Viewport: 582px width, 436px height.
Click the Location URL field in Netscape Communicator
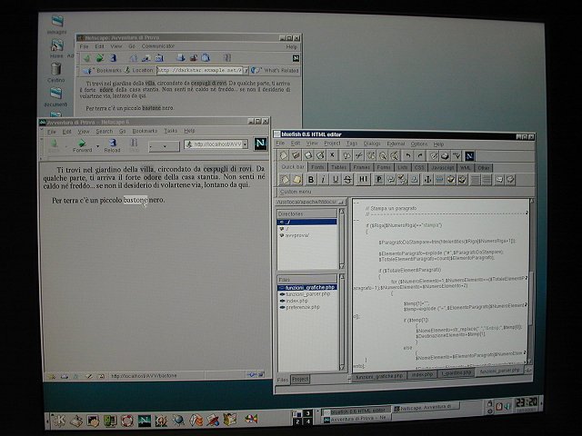point(200,70)
